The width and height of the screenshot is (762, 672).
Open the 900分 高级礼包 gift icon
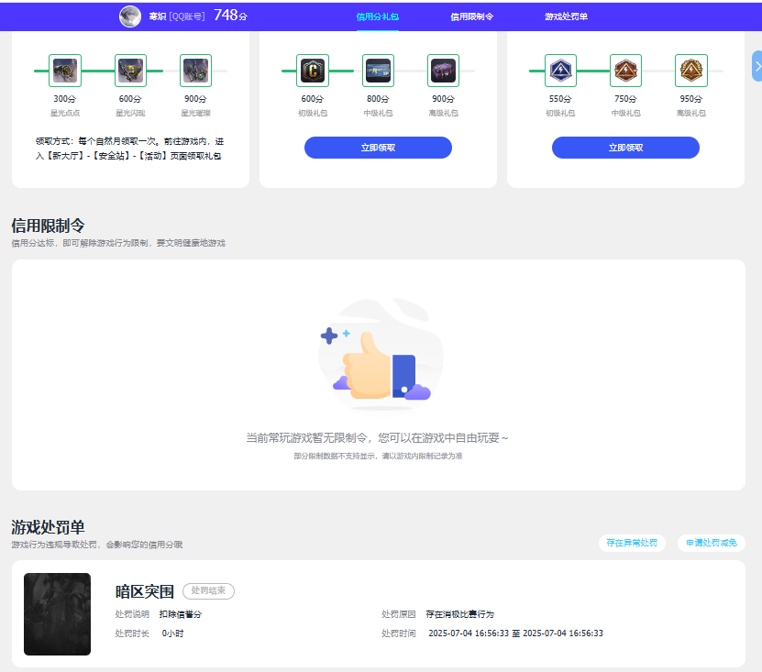(x=443, y=70)
